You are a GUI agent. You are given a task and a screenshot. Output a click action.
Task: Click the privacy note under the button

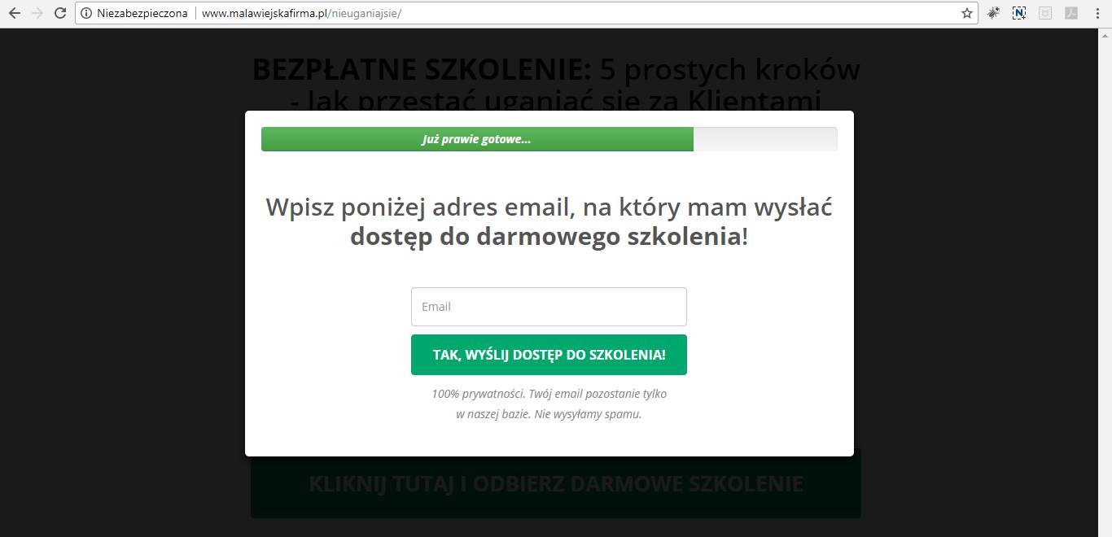(549, 404)
